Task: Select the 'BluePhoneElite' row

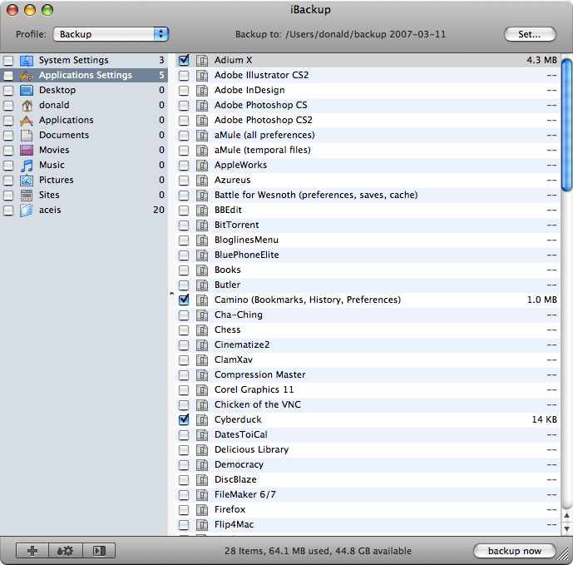Action: [368, 255]
